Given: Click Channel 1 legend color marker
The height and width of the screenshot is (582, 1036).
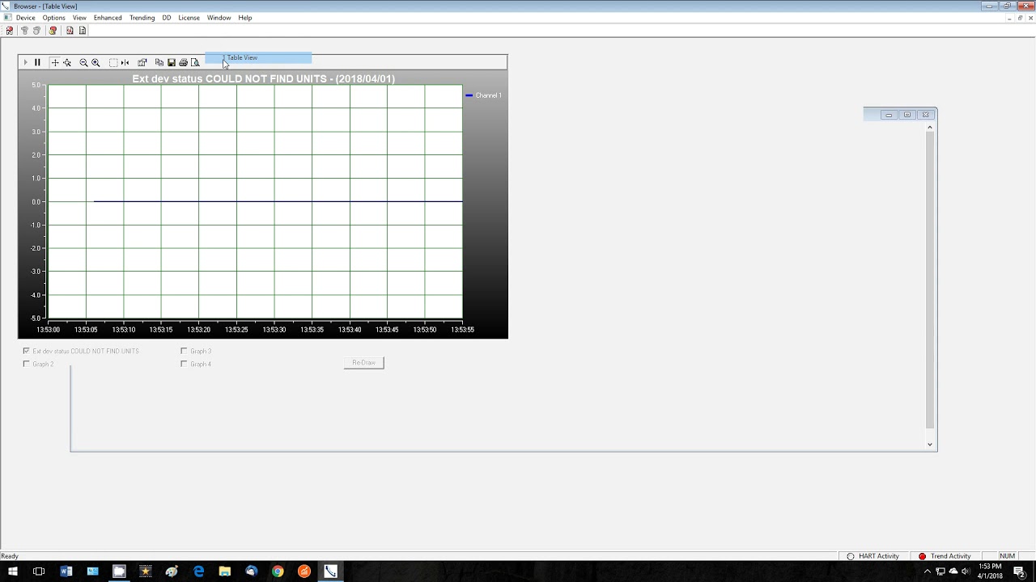Looking at the screenshot, I should (x=469, y=95).
